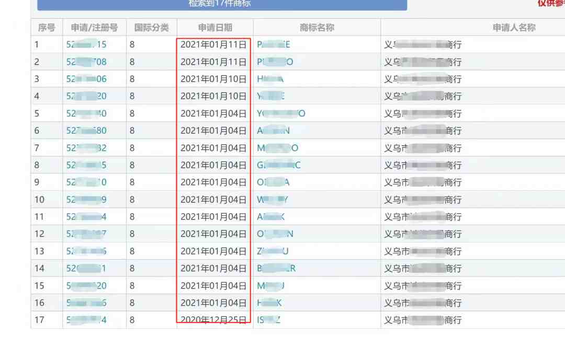Open the trademark name link in row 3
This screenshot has width=565, height=337.
[270, 79]
